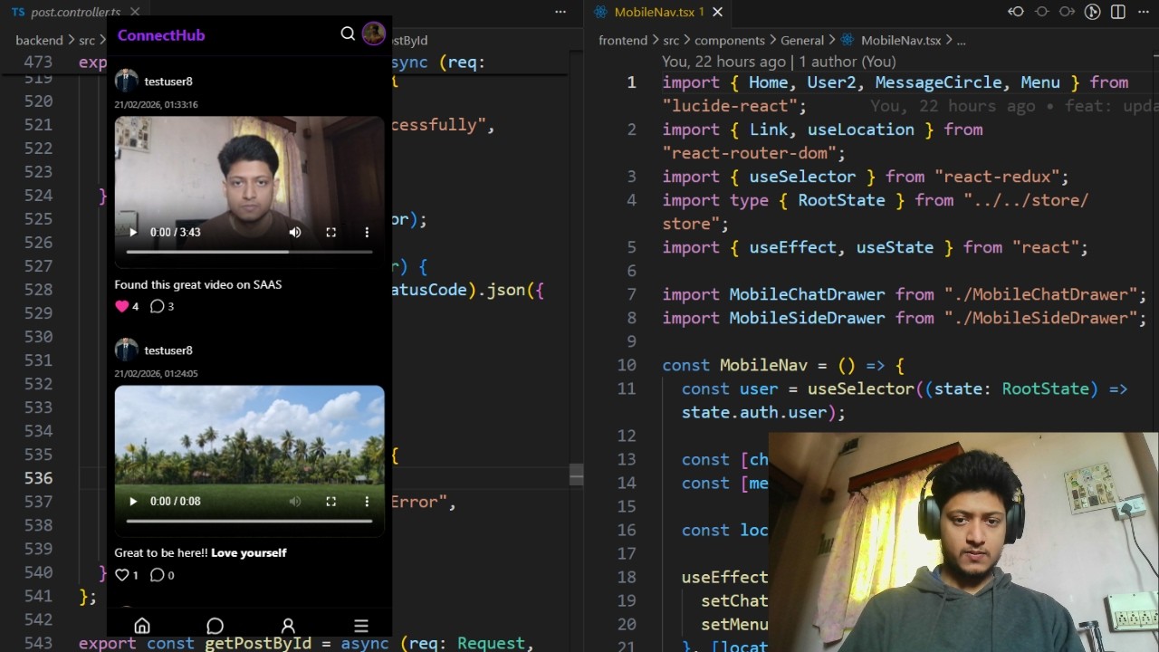The height and width of the screenshot is (652, 1159).
Task: Open comments on "Great to be here" post
Action: (157, 575)
